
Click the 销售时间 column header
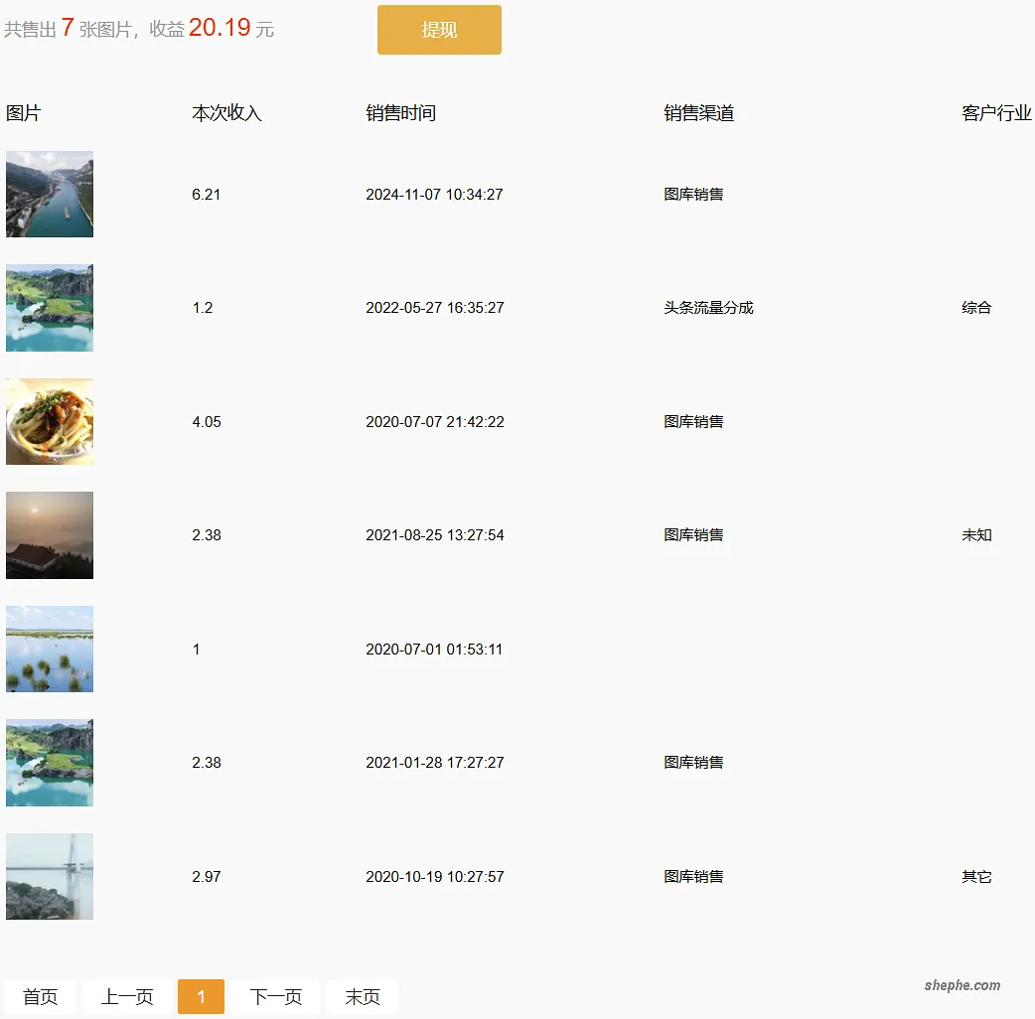pyautogui.click(x=401, y=113)
